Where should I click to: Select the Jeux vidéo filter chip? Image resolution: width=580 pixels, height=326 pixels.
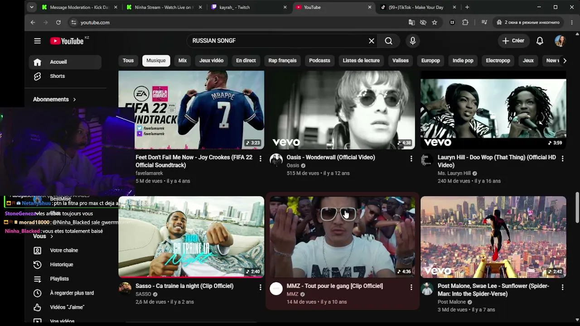click(211, 61)
